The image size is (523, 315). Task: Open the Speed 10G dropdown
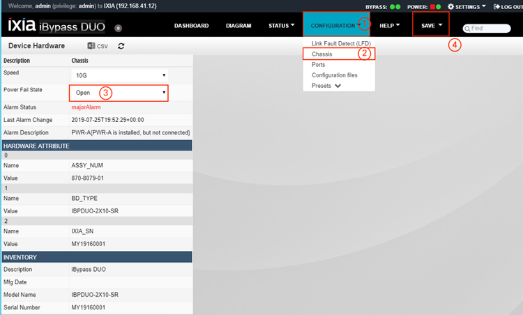(x=119, y=75)
